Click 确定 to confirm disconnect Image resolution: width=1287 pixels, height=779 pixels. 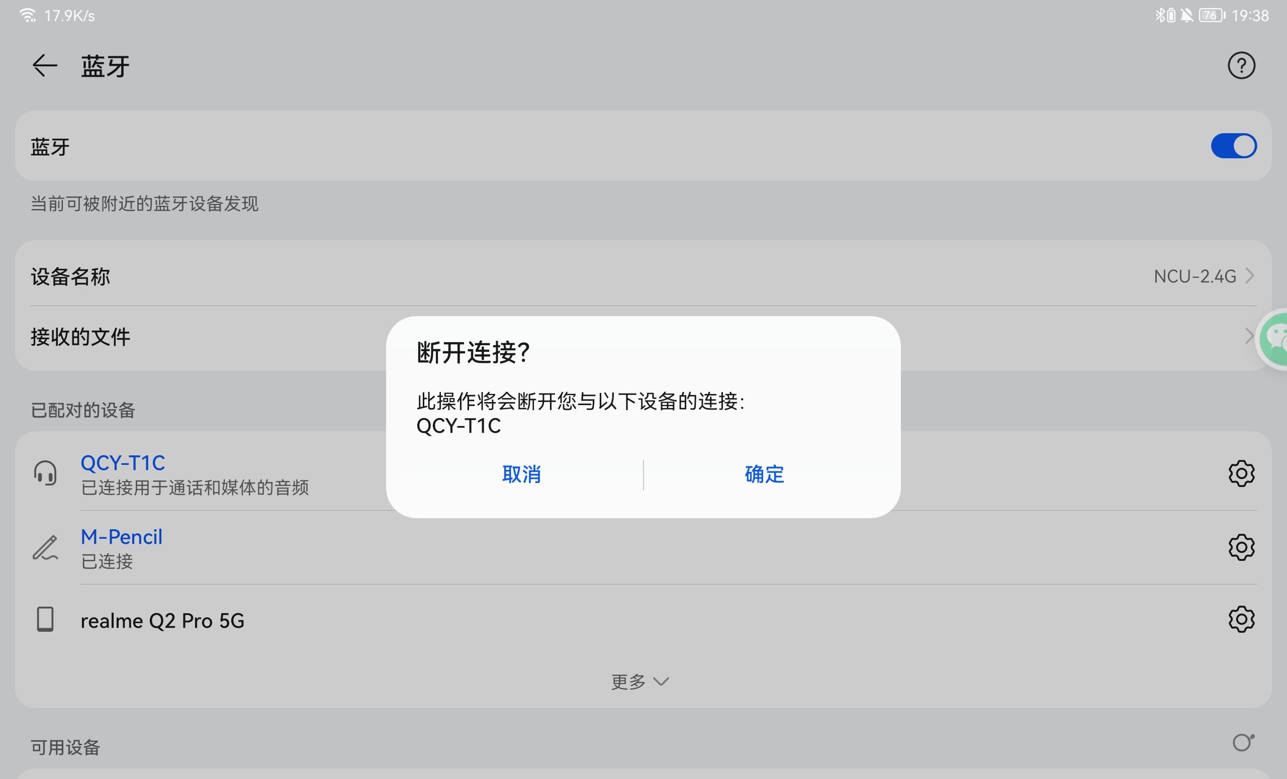click(x=764, y=474)
